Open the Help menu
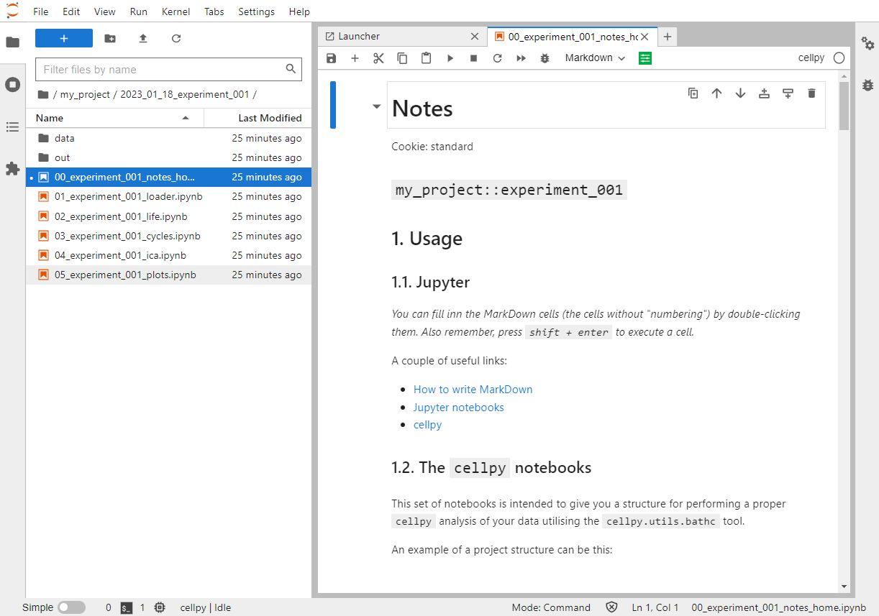879x616 pixels. [x=299, y=12]
